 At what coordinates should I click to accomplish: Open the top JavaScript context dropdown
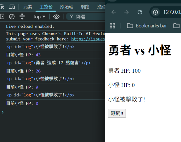tap(39, 17)
